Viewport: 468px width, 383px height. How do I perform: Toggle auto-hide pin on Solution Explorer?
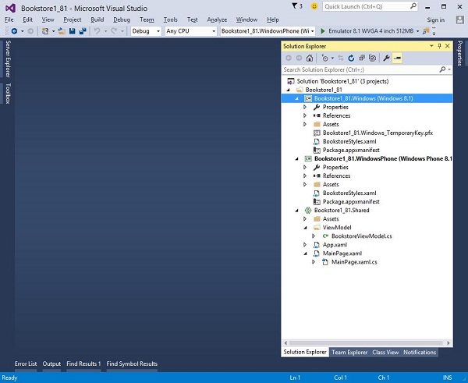[438, 47]
